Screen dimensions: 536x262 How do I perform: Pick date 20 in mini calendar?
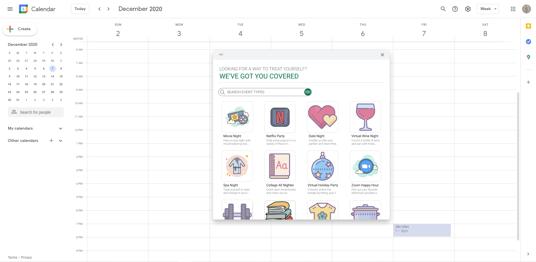pyautogui.click(x=44, y=84)
